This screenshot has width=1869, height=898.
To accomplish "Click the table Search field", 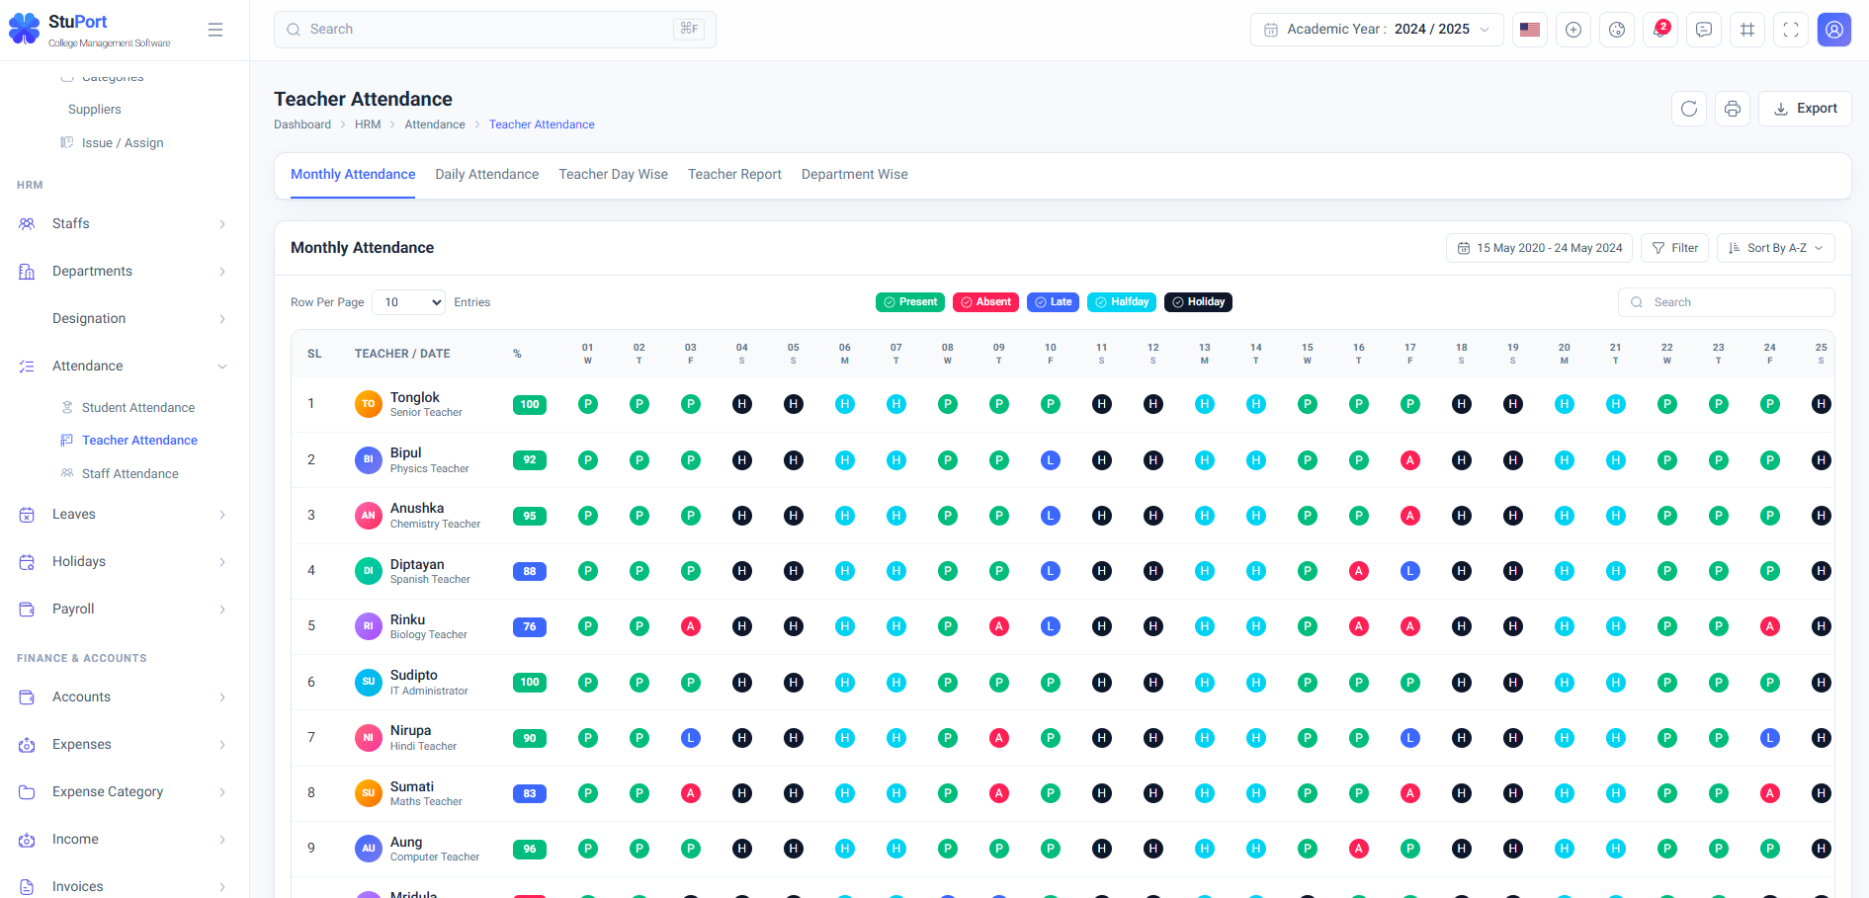I will (x=1727, y=302).
